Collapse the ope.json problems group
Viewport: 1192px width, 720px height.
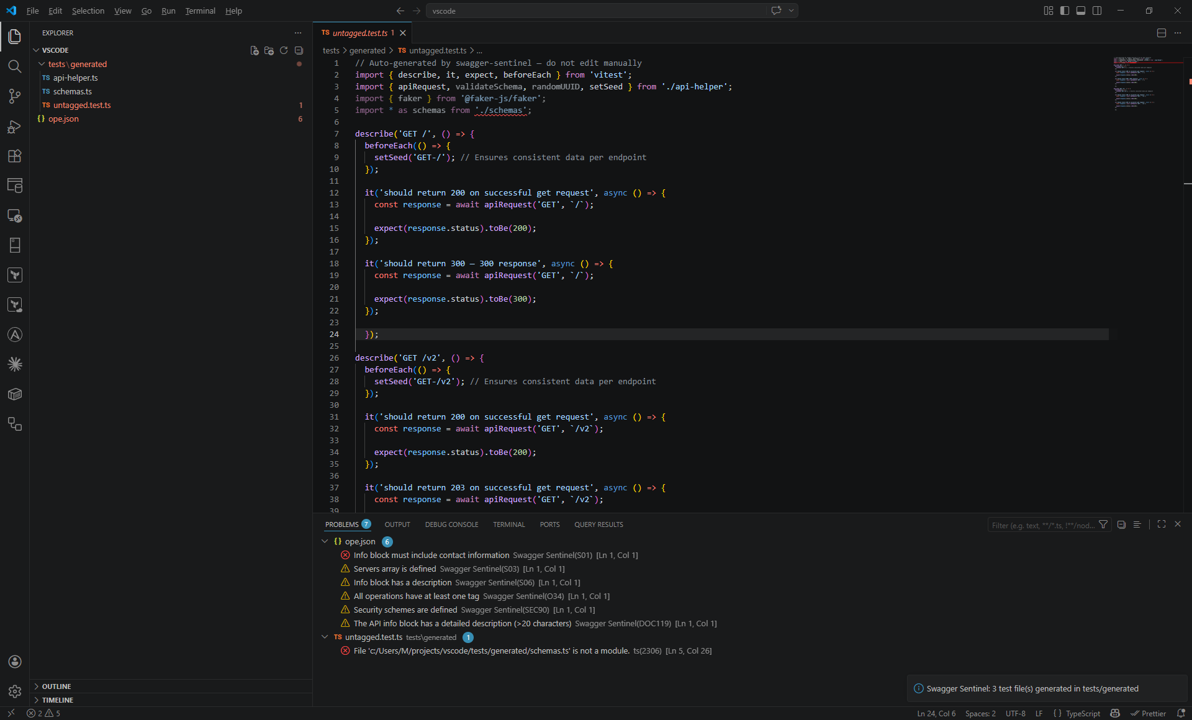pyautogui.click(x=325, y=541)
